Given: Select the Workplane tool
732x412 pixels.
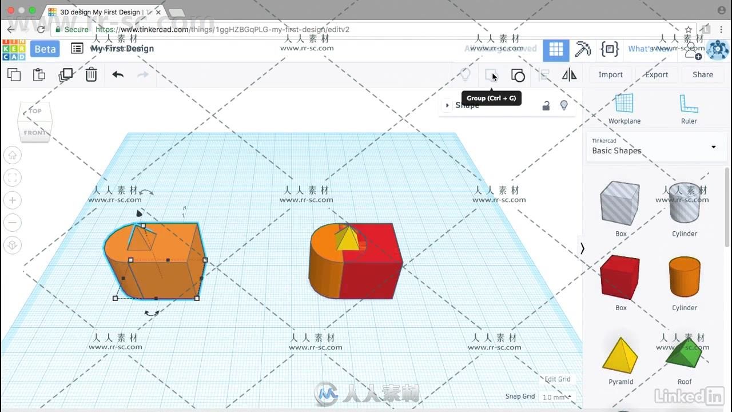Looking at the screenshot, I should tap(624, 109).
